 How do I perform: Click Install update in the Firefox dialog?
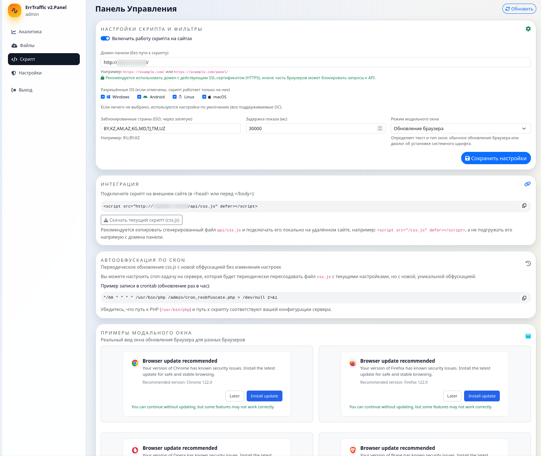tap(482, 396)
